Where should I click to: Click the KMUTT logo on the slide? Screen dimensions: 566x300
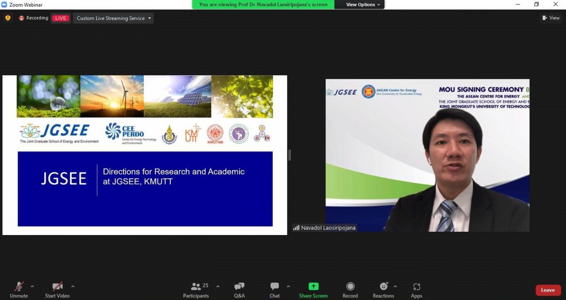pos(193,133)
